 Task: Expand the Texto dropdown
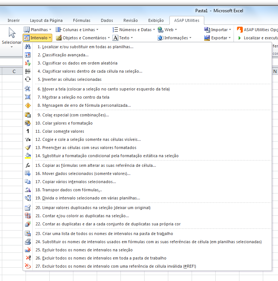[x=123, y=38]
